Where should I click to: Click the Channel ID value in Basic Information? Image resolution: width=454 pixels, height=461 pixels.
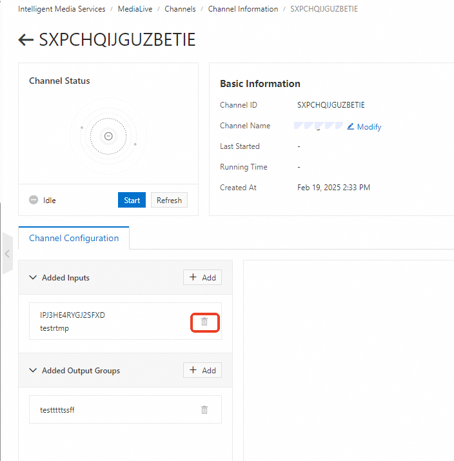331,105
